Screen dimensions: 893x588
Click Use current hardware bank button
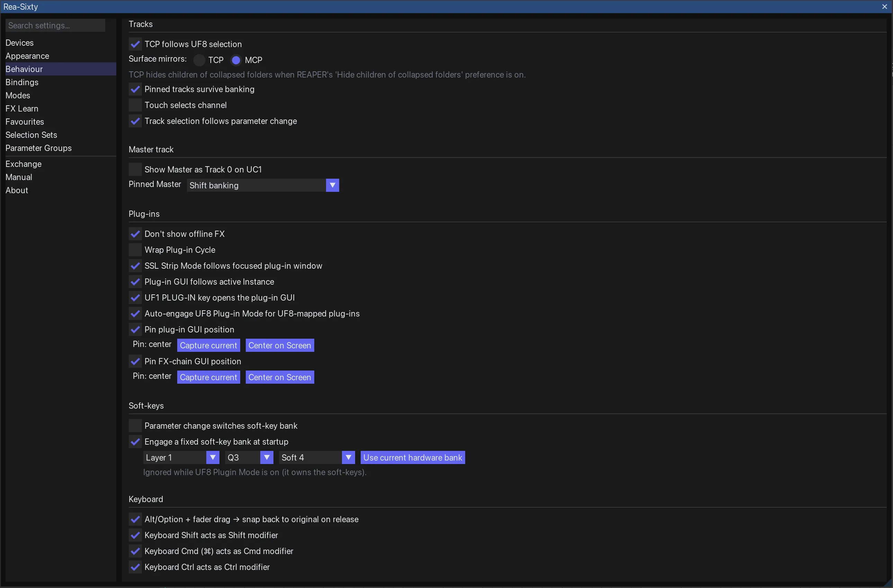click(x=413, y=458)
